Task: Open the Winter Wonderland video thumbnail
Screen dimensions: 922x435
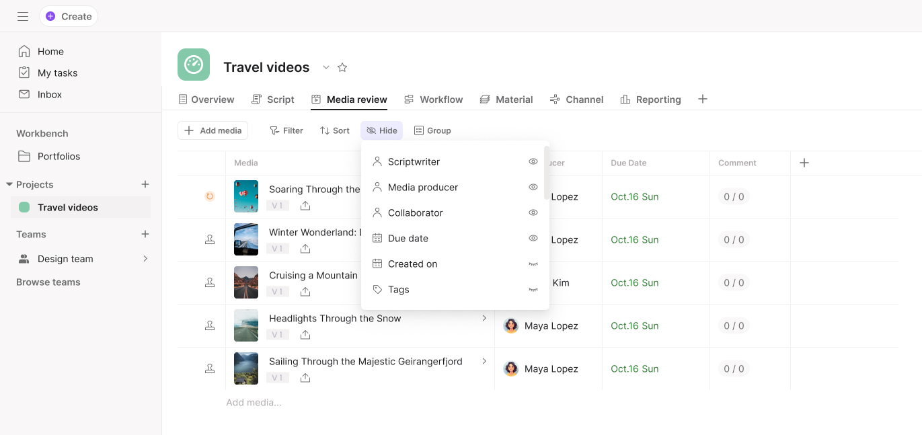Action: [x=246, y=239]
